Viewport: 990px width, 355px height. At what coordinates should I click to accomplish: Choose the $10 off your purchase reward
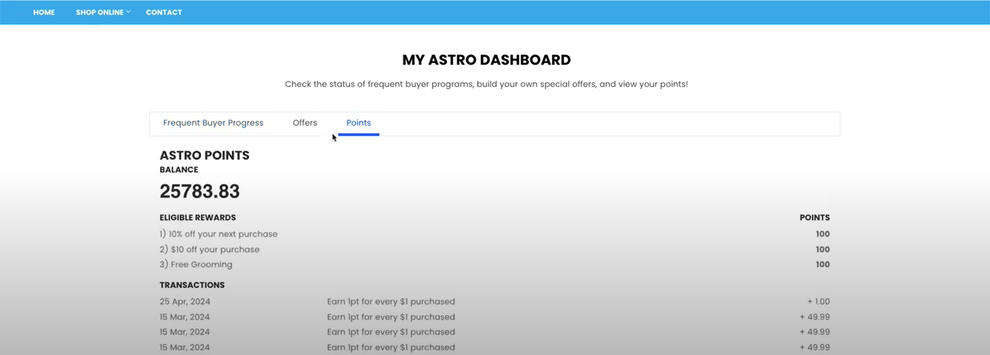point(210,249)
